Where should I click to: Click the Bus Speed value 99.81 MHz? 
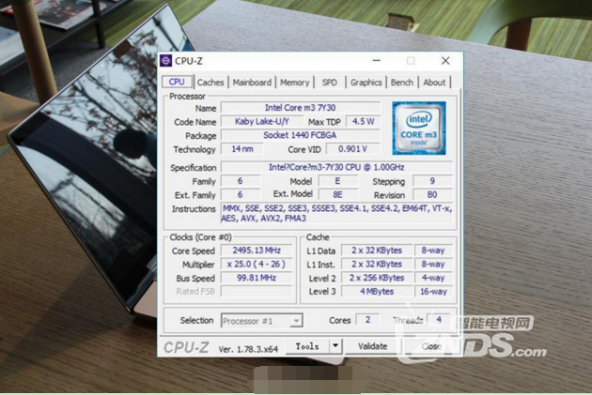tap(257, 278)
